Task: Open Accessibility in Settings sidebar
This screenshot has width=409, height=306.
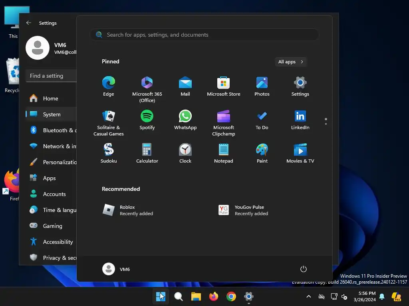Action: point(52,242)
